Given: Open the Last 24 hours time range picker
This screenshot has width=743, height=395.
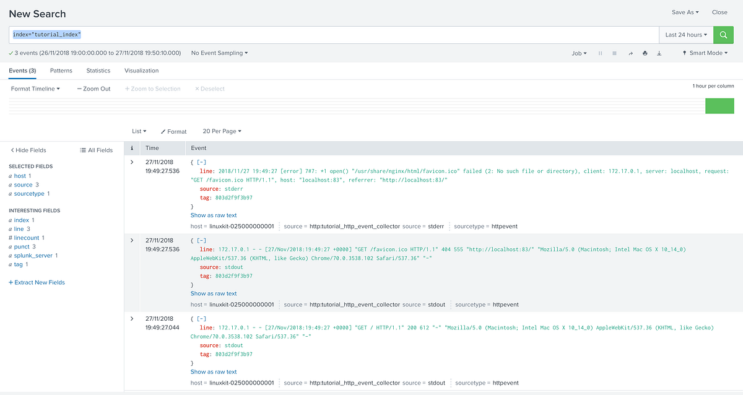Looking at the screenshot, I should point(685,35).
